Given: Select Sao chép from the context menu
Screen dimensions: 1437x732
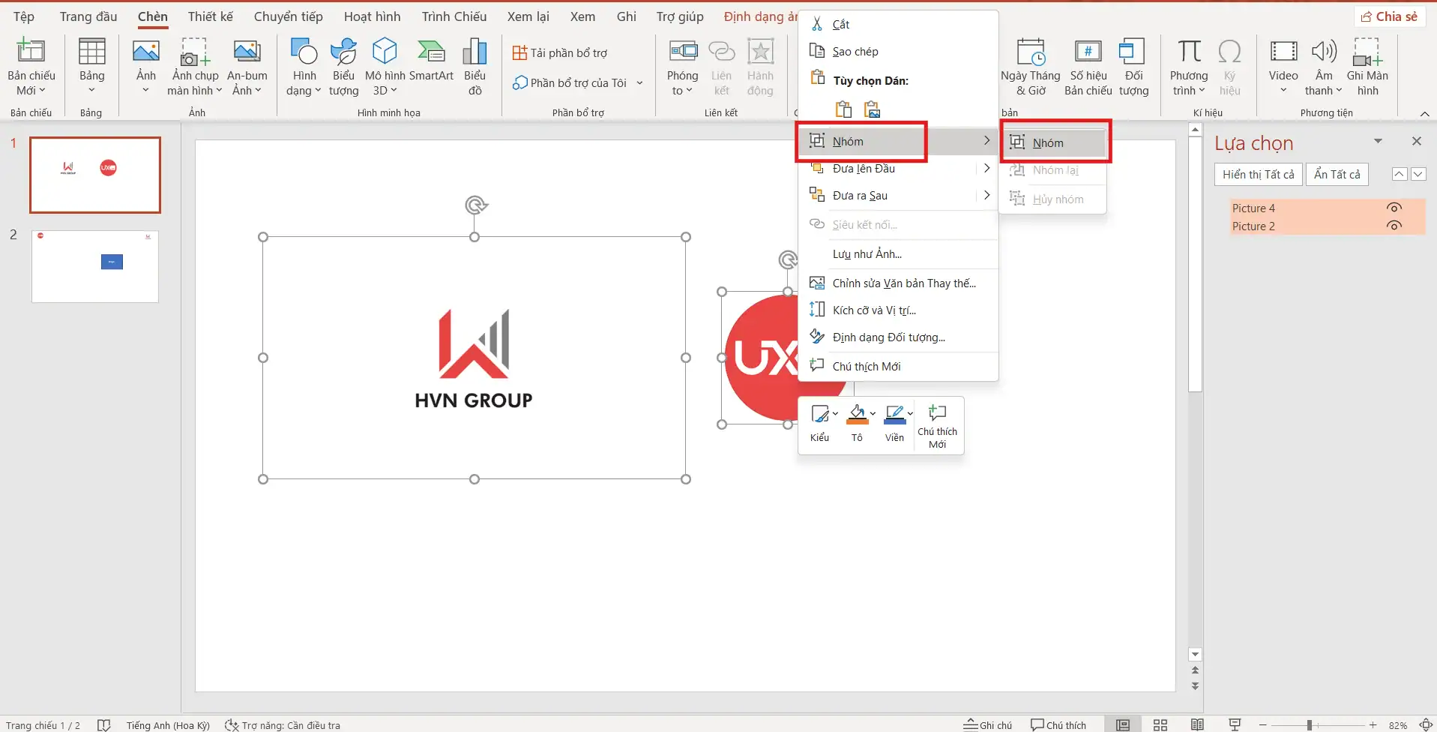Looking at the screenshot, I should 855,51.
